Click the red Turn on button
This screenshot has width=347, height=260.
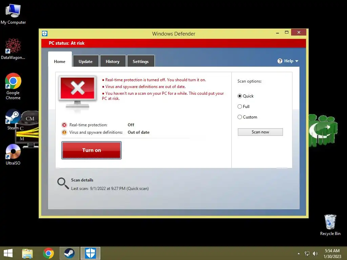coord(91,150)
